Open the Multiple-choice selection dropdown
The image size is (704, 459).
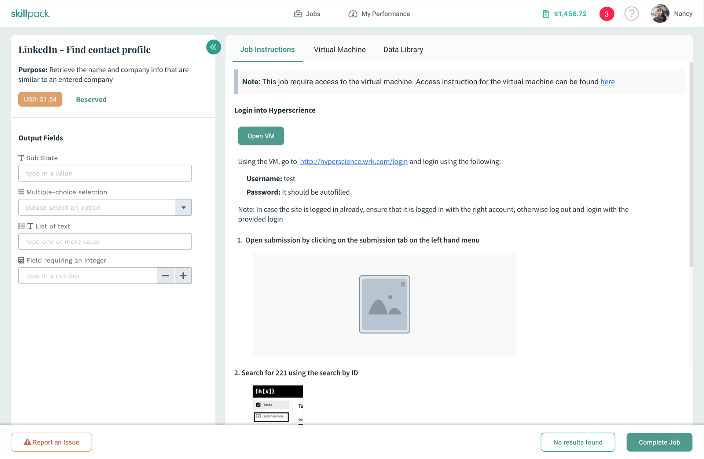[105, 208]
